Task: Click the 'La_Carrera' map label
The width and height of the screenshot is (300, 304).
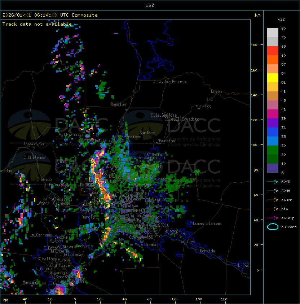Action: coord(40,235)
